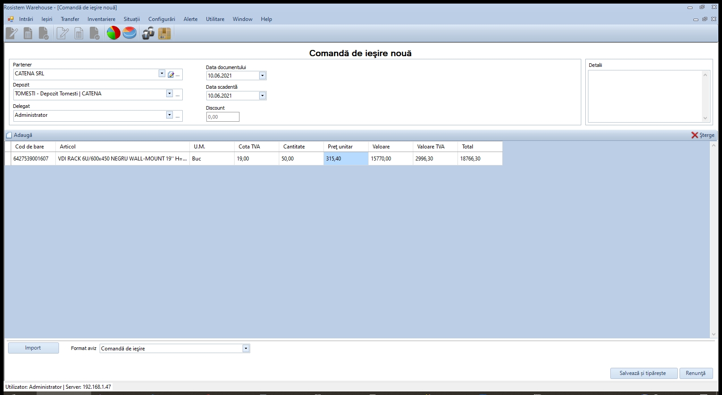Click the red X Șterge icon
This screenshot has height=395, width=722.
point(694,135)
